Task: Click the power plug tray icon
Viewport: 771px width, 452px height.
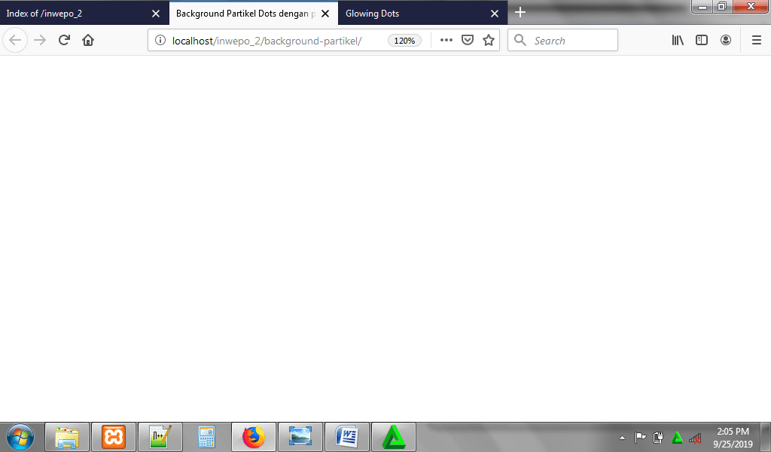Action: (658, 437)
